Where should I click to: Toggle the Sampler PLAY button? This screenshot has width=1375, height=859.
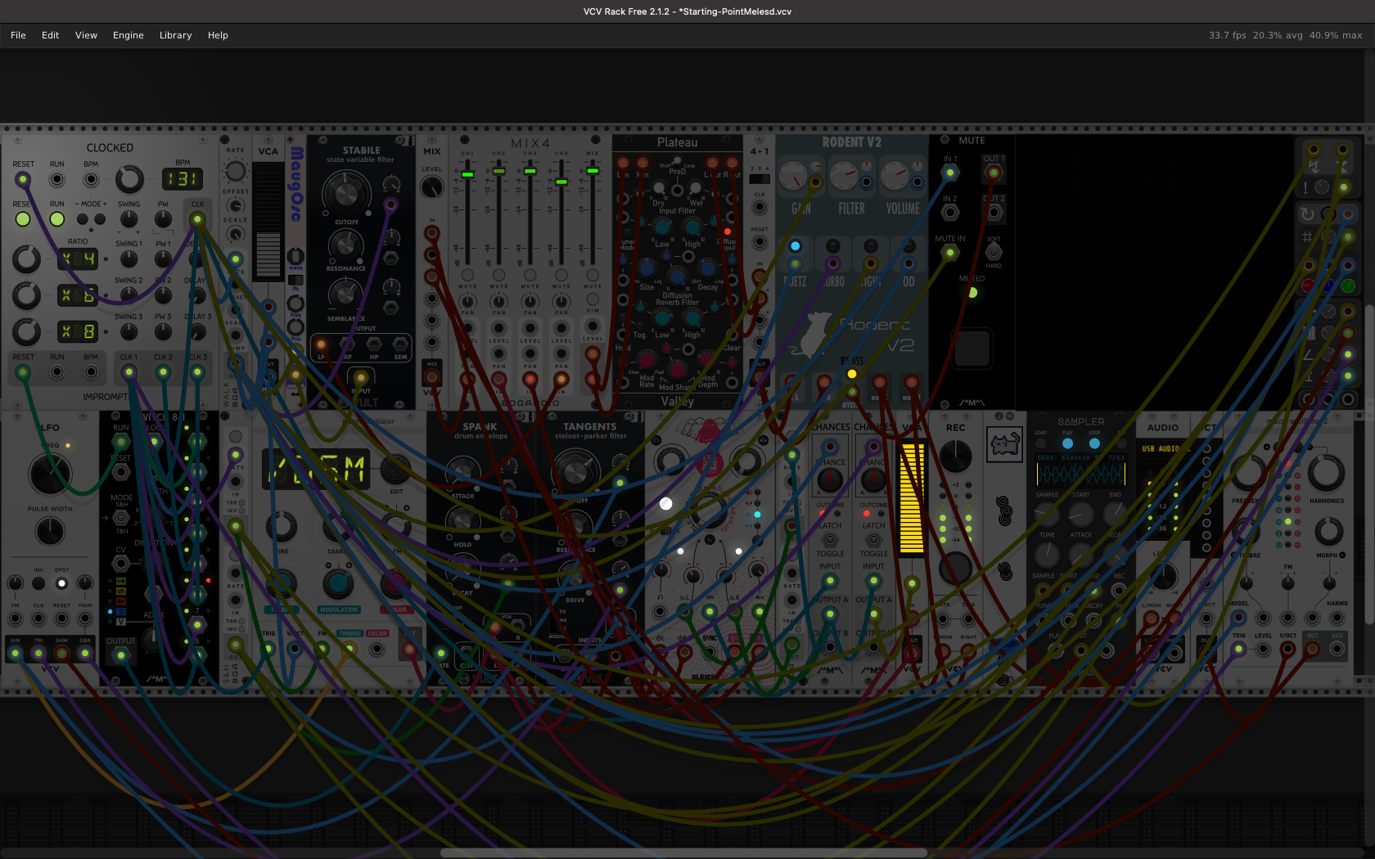pyautogui.click(x=1067, y=443)
